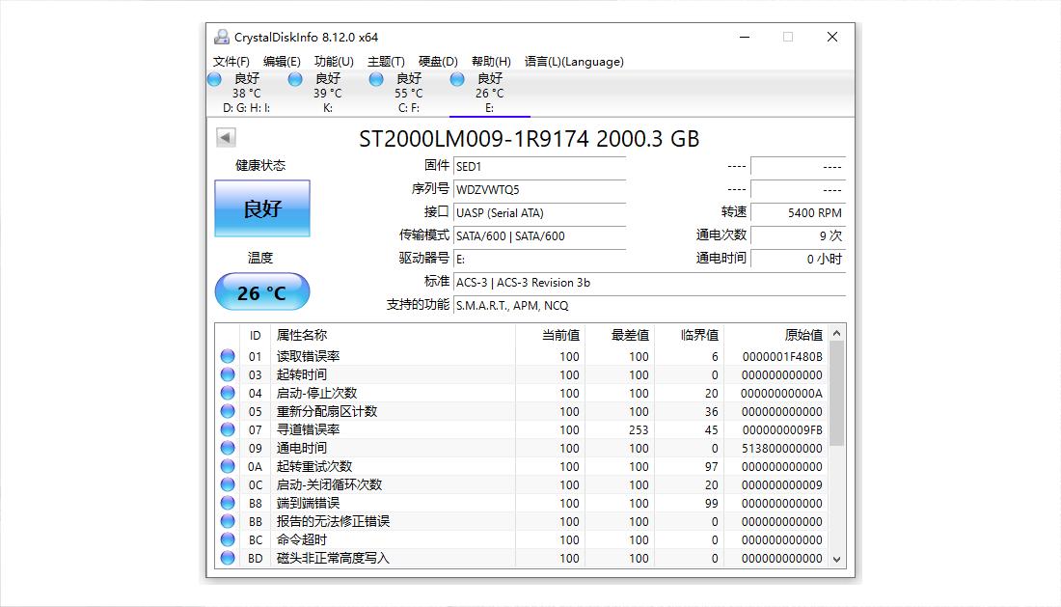Click the scrollbar down arrow in SMART list
This screenshot has width=1061, height=607.
836,558
